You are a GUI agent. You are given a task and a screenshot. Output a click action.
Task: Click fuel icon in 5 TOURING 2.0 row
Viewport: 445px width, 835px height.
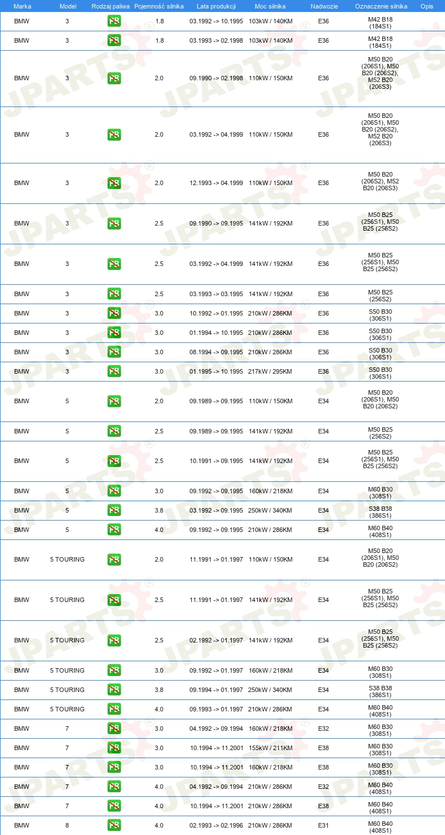tap(114, 560)
